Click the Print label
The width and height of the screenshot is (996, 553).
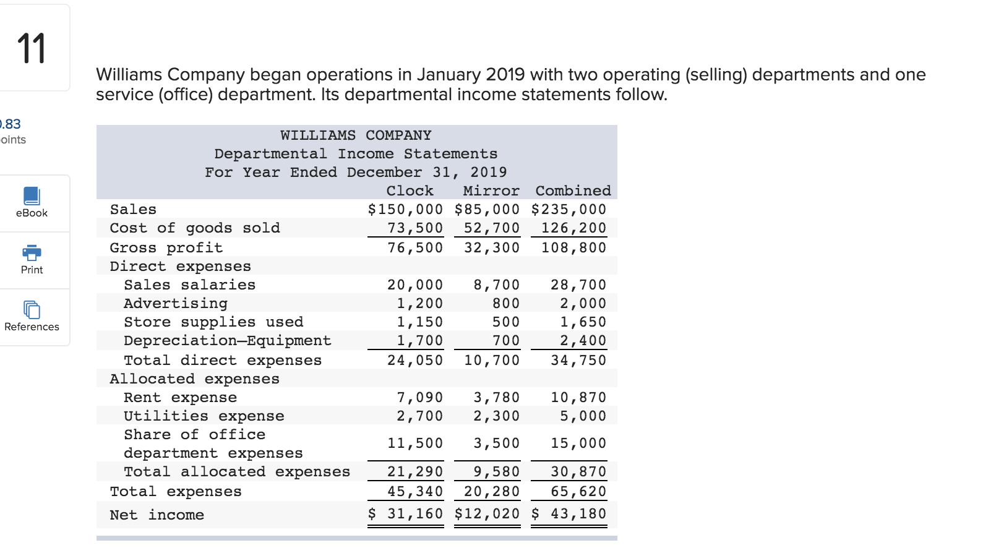pyautogui.click(x=32, y=270)
